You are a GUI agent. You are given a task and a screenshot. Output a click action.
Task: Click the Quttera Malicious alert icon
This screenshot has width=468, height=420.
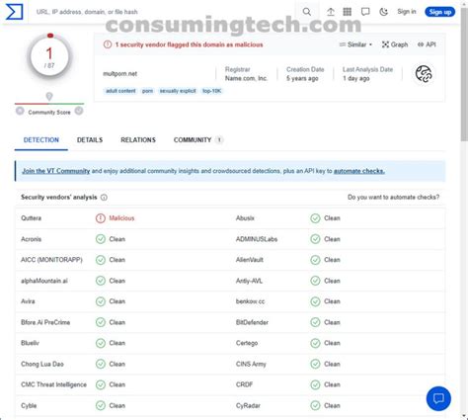pyautogui.click(x=101, y=218)
